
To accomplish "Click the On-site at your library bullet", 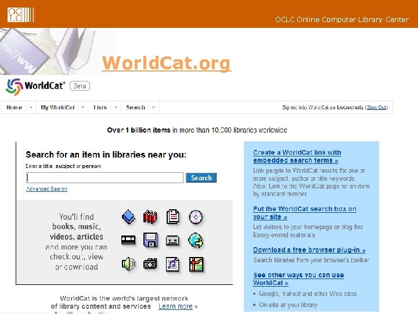I will [288, 305].
